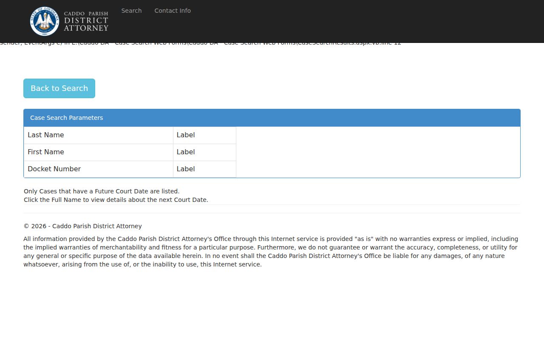Screen dimensions: 544x340
Task: Click the Label value beside Last Name
Action: [x=186, y=135]
